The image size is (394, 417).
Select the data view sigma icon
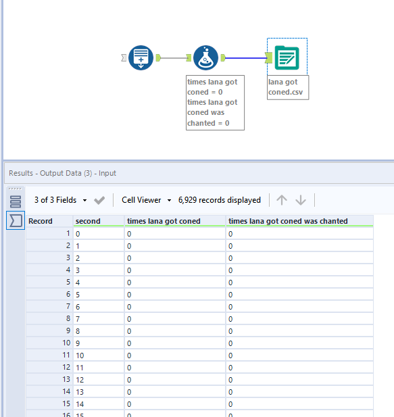[16, 220]
